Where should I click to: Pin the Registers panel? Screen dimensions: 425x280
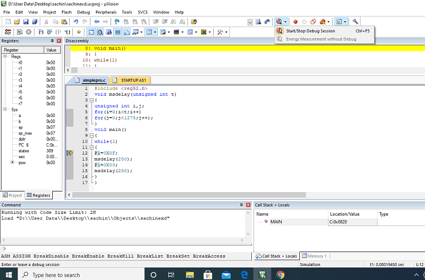click(x=52, y=41)
